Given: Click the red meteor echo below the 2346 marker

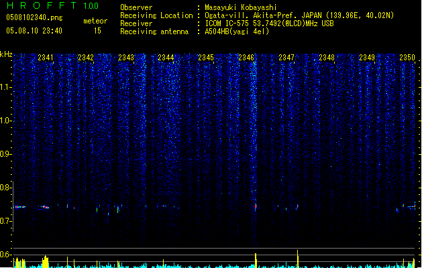Looking at the screenshot, I should coord(256,206).
